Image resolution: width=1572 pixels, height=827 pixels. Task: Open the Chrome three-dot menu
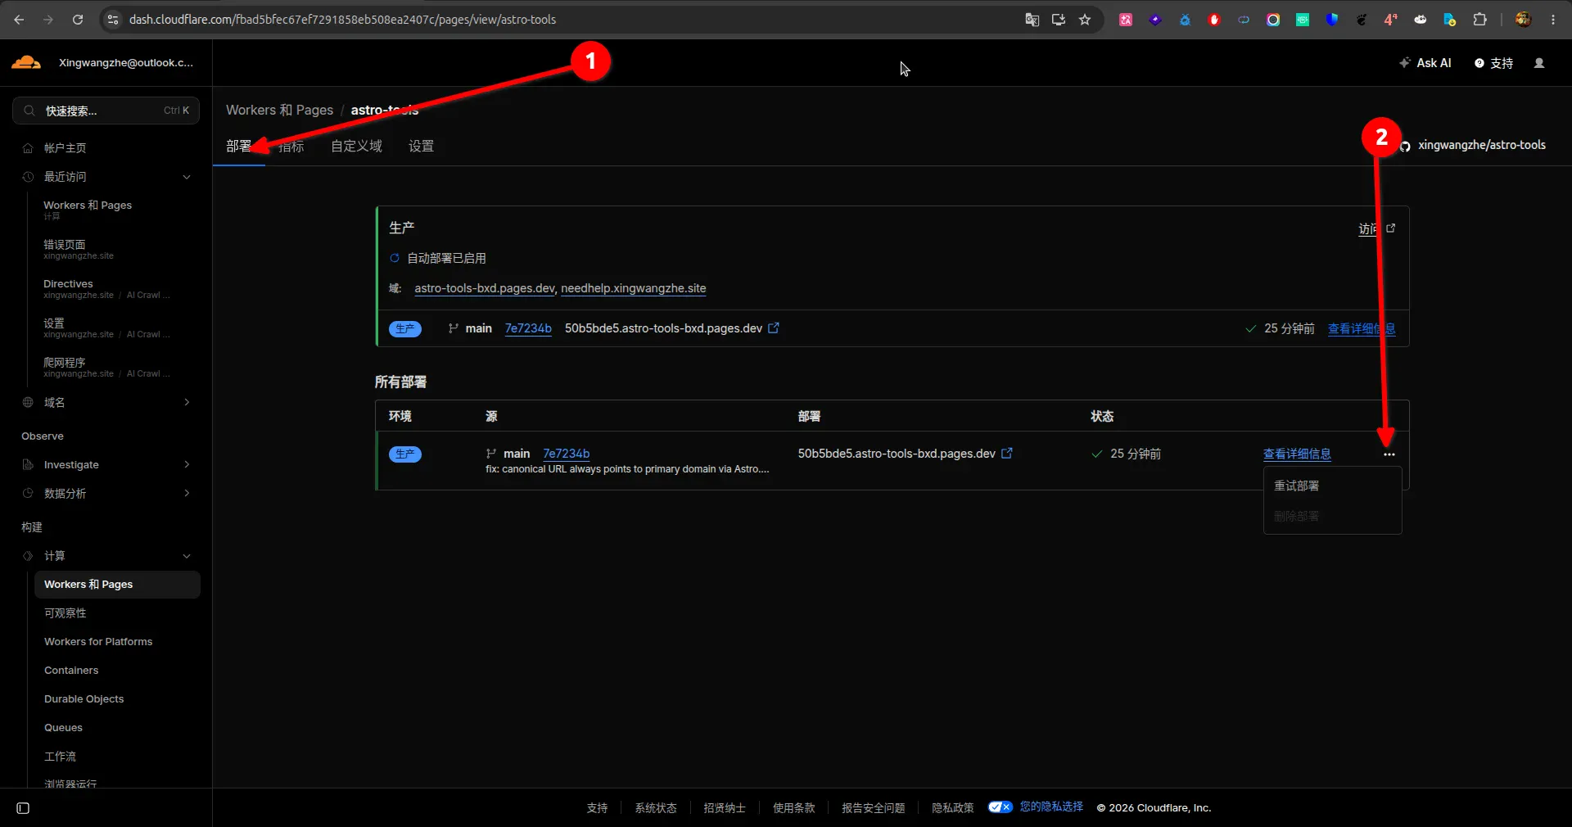coord(1553,20)
